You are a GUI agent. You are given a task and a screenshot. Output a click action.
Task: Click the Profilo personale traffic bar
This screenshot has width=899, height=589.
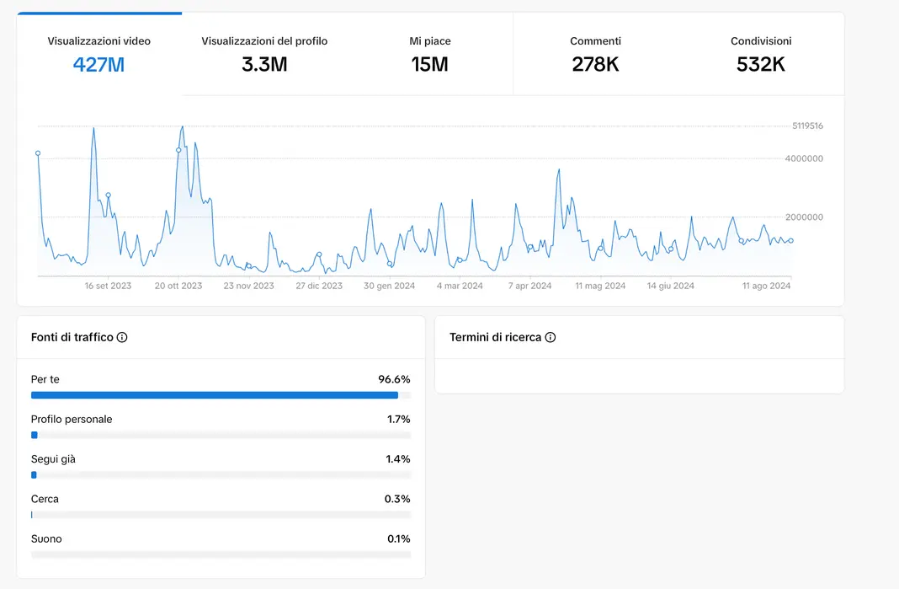[221, 435]
